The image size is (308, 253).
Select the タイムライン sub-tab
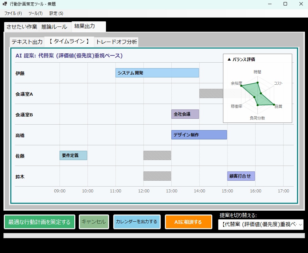click(x=69, y=41)
